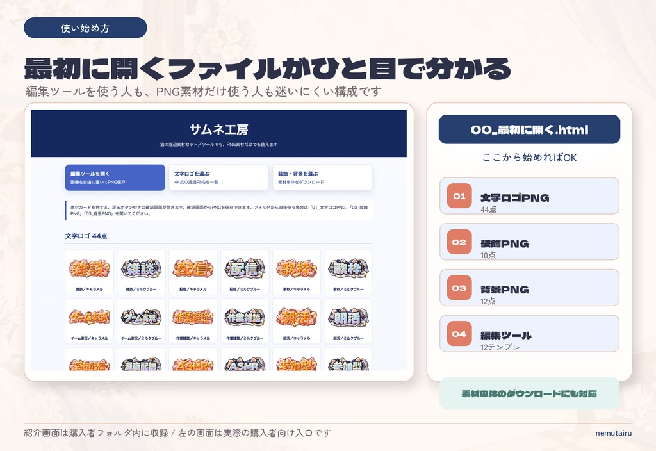Viewport: 656px width, 451px height.
Task: Go to 文字ロゴを選ぶ card
Action: (219, 177)
